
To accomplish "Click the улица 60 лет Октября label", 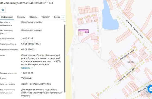I will click(x=126, y=75).
